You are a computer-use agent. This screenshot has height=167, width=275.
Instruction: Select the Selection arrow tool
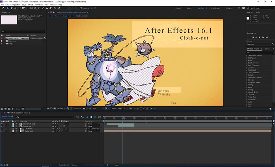[8, 8]
